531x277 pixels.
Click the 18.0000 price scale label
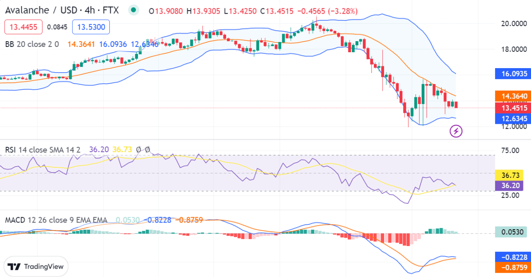click(513, 49)
